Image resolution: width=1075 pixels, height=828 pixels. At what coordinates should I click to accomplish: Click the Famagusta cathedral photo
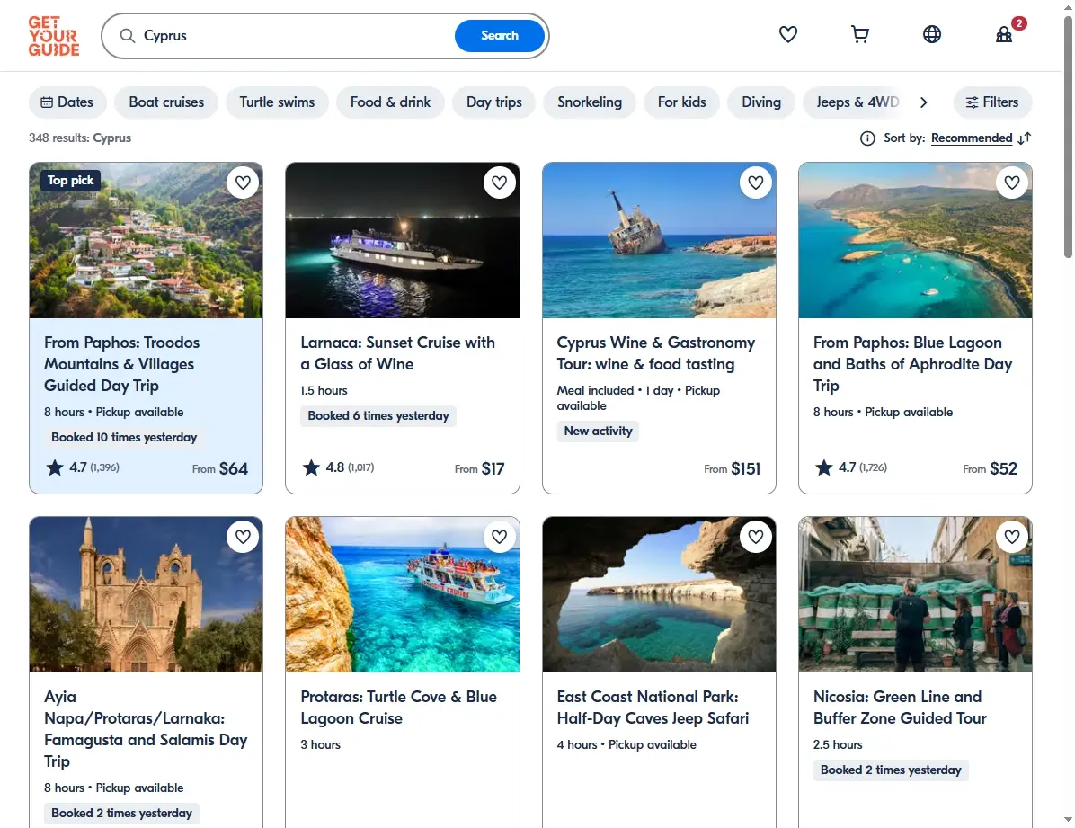(146, 594)
